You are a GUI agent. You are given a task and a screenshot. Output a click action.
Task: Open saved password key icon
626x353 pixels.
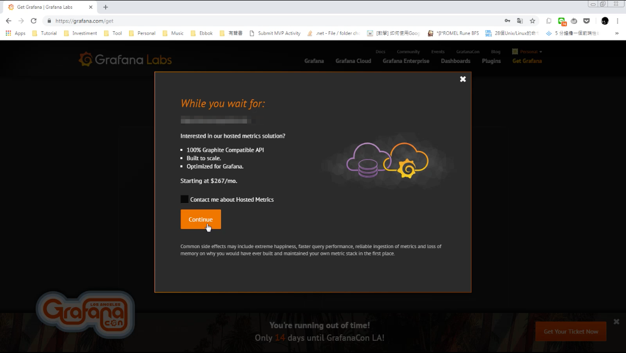(x=507, y=21)
